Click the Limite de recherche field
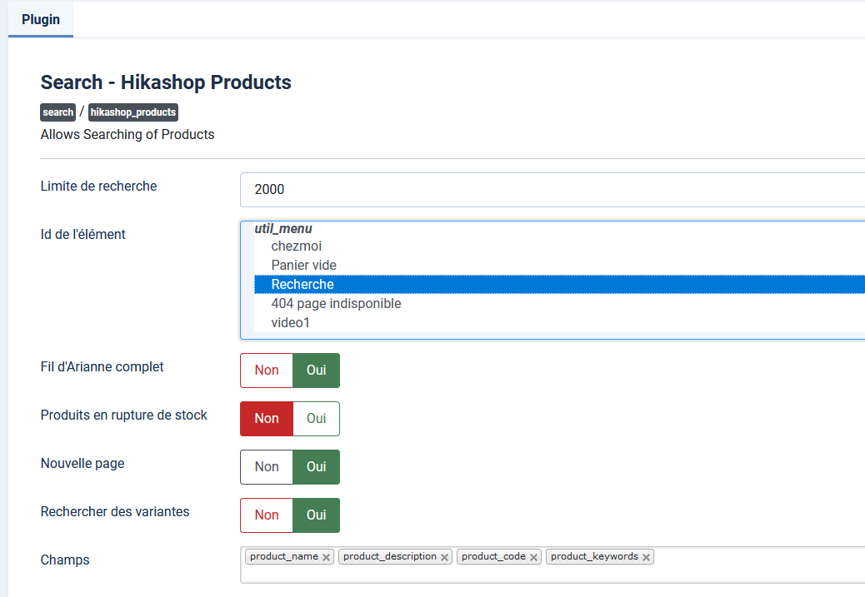Image resolution: width=865 pixels, height=597 pixels. (550, 190)
